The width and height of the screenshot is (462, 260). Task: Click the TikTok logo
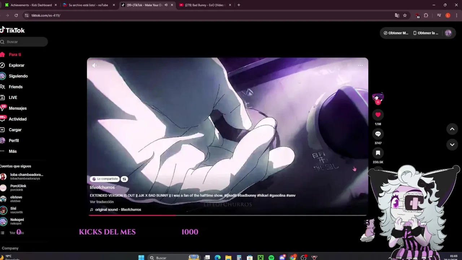(12, 30)
